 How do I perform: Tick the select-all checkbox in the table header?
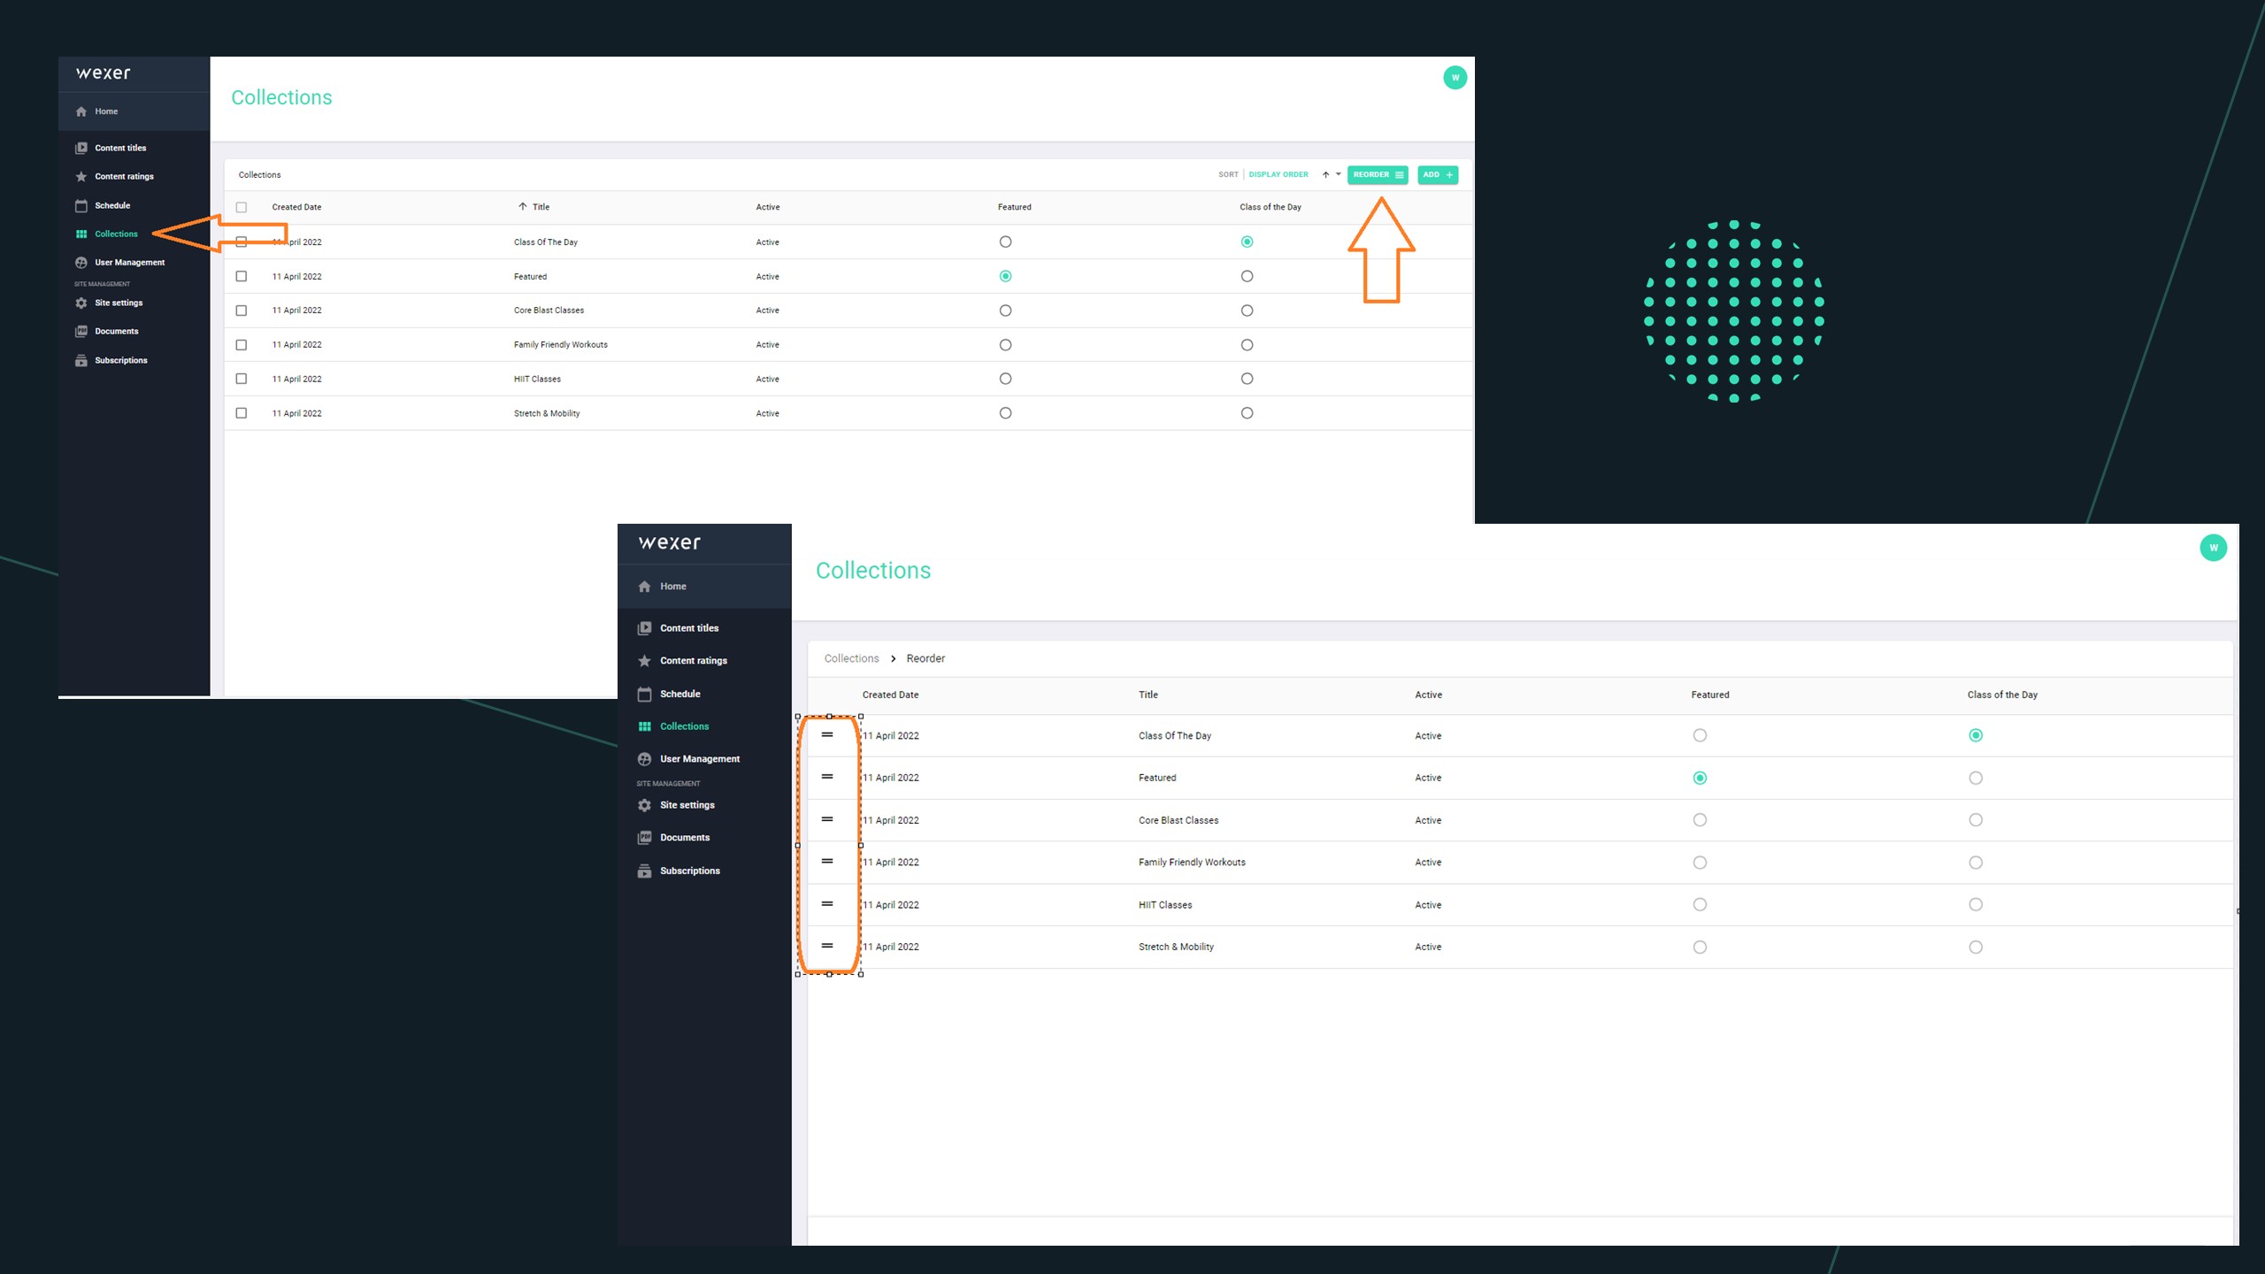pos(241,207)
